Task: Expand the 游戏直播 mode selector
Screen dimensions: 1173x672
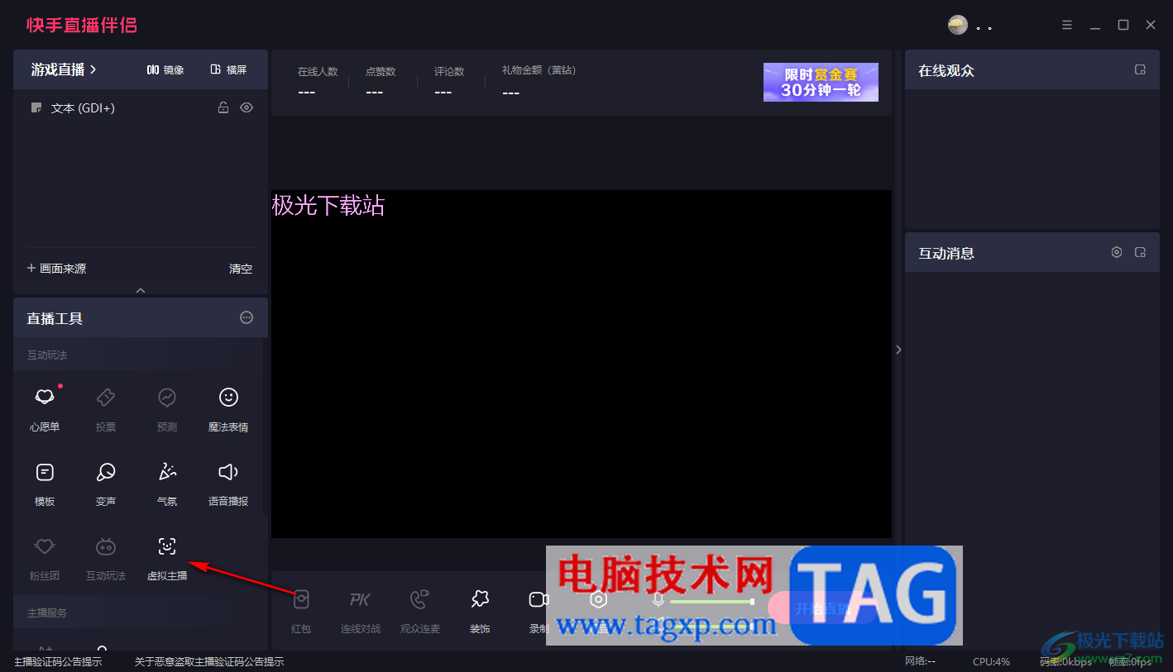Action: (64, 69)
